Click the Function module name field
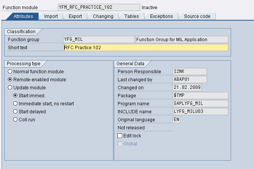254x169 pixels. coord(99,7)
